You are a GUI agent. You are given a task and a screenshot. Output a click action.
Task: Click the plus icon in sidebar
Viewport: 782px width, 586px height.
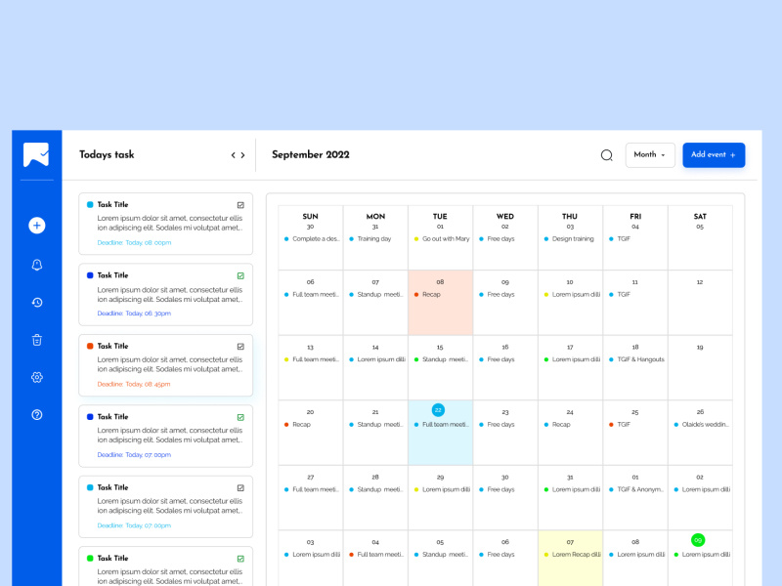[x=36, y=225]
